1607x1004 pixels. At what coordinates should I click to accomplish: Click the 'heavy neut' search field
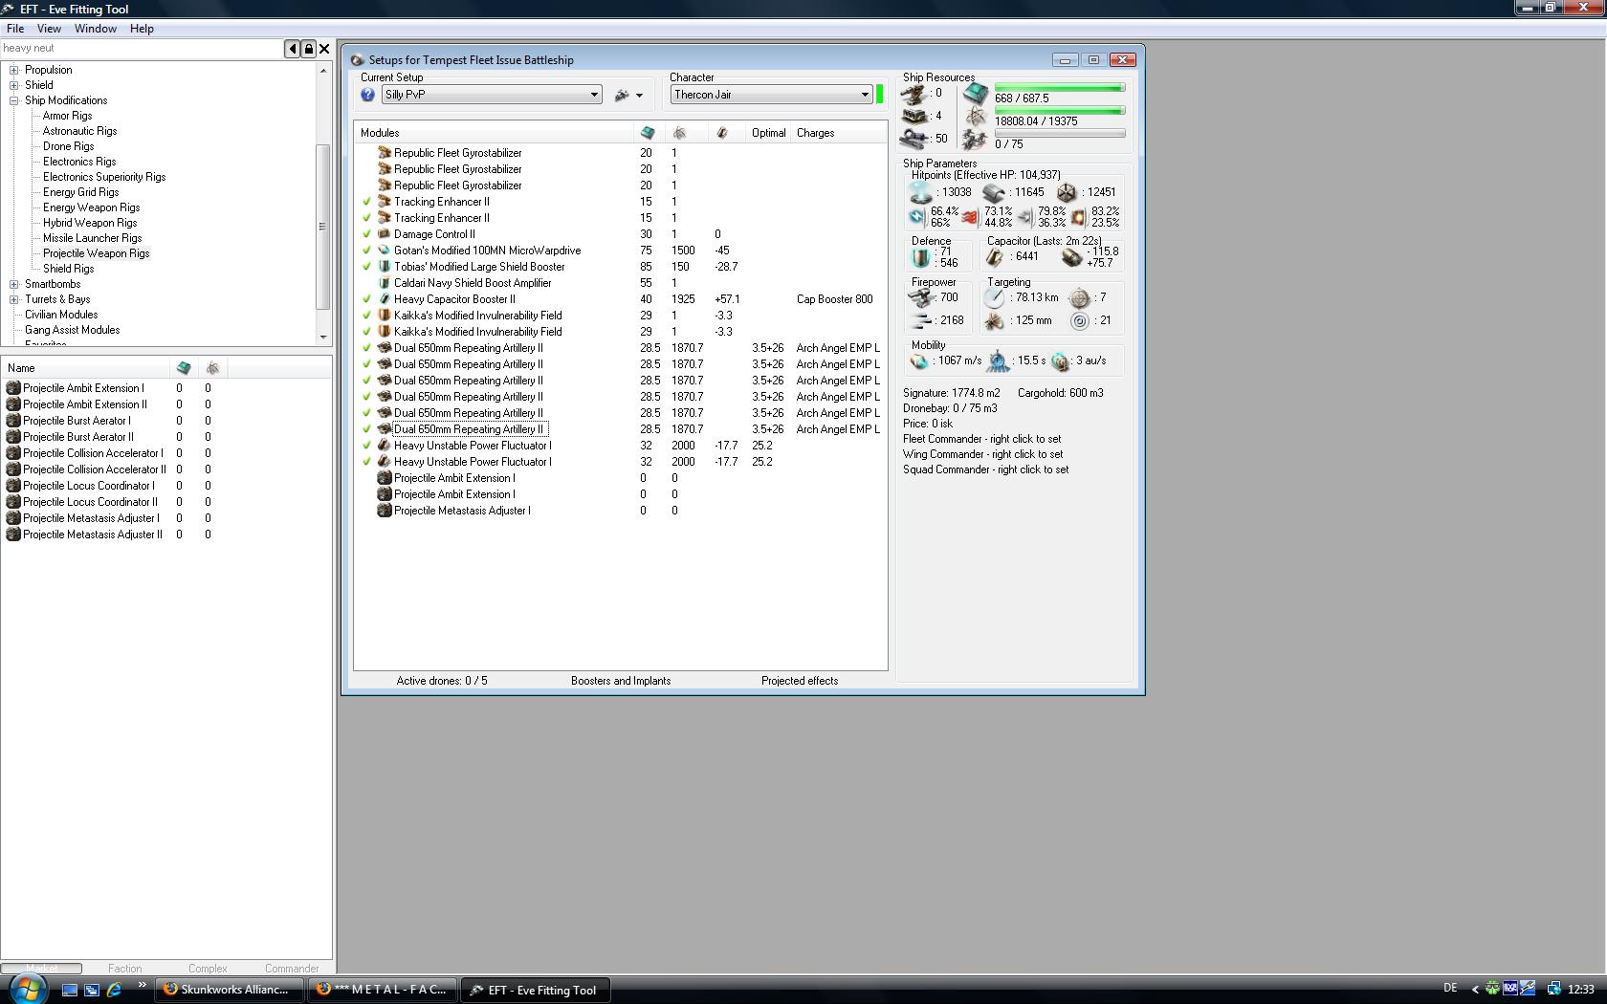point(142,49)
